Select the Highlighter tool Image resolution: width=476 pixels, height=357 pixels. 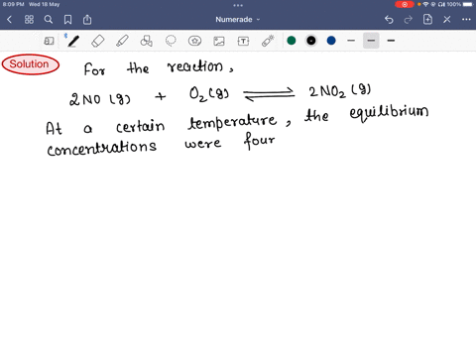pos(122,41)
